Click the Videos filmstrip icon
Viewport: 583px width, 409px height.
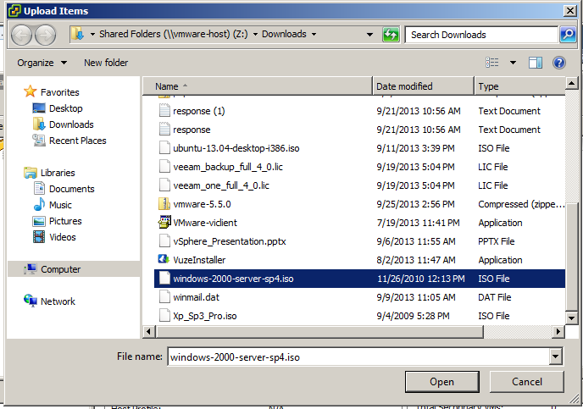click(39, 236)
